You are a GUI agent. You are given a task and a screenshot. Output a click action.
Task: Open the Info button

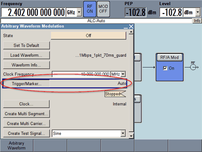(x=197, y=21)
